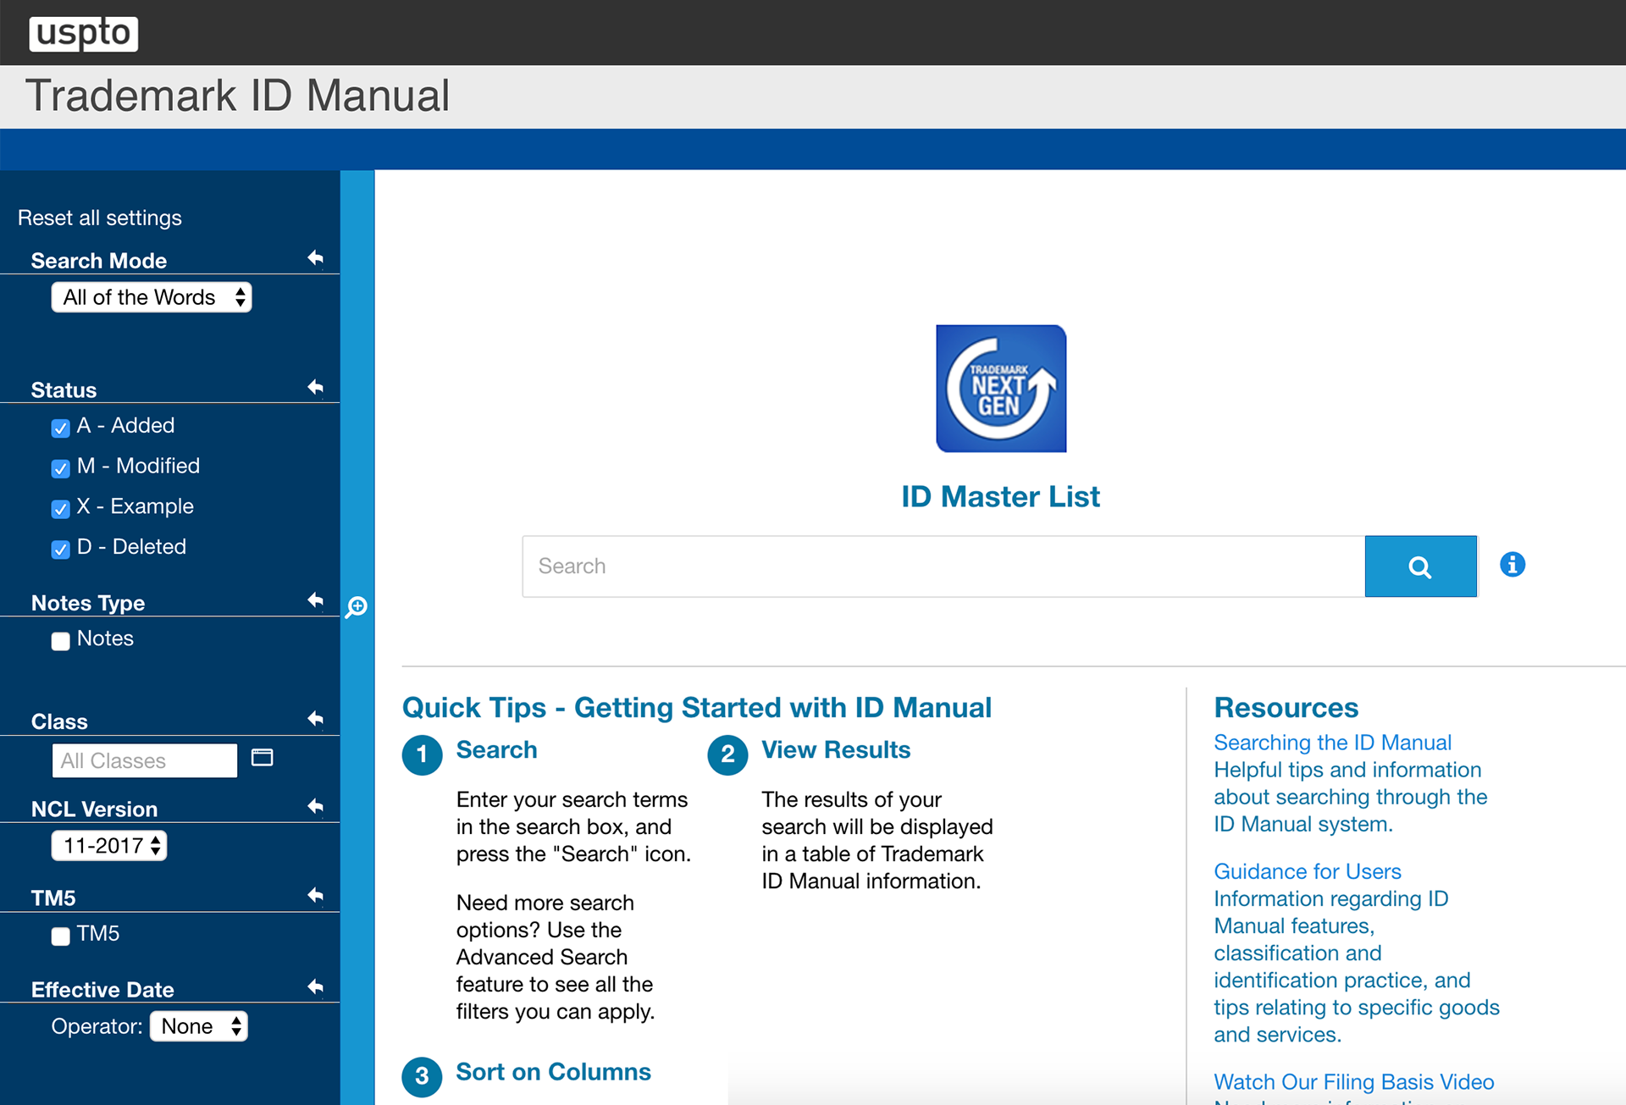Uncheck the A - Added status
The image size is (1626, 1105).
pyautogui.click(x=60, y=428)
